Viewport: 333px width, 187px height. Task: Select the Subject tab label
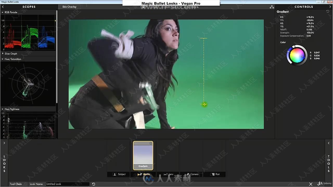122,174
